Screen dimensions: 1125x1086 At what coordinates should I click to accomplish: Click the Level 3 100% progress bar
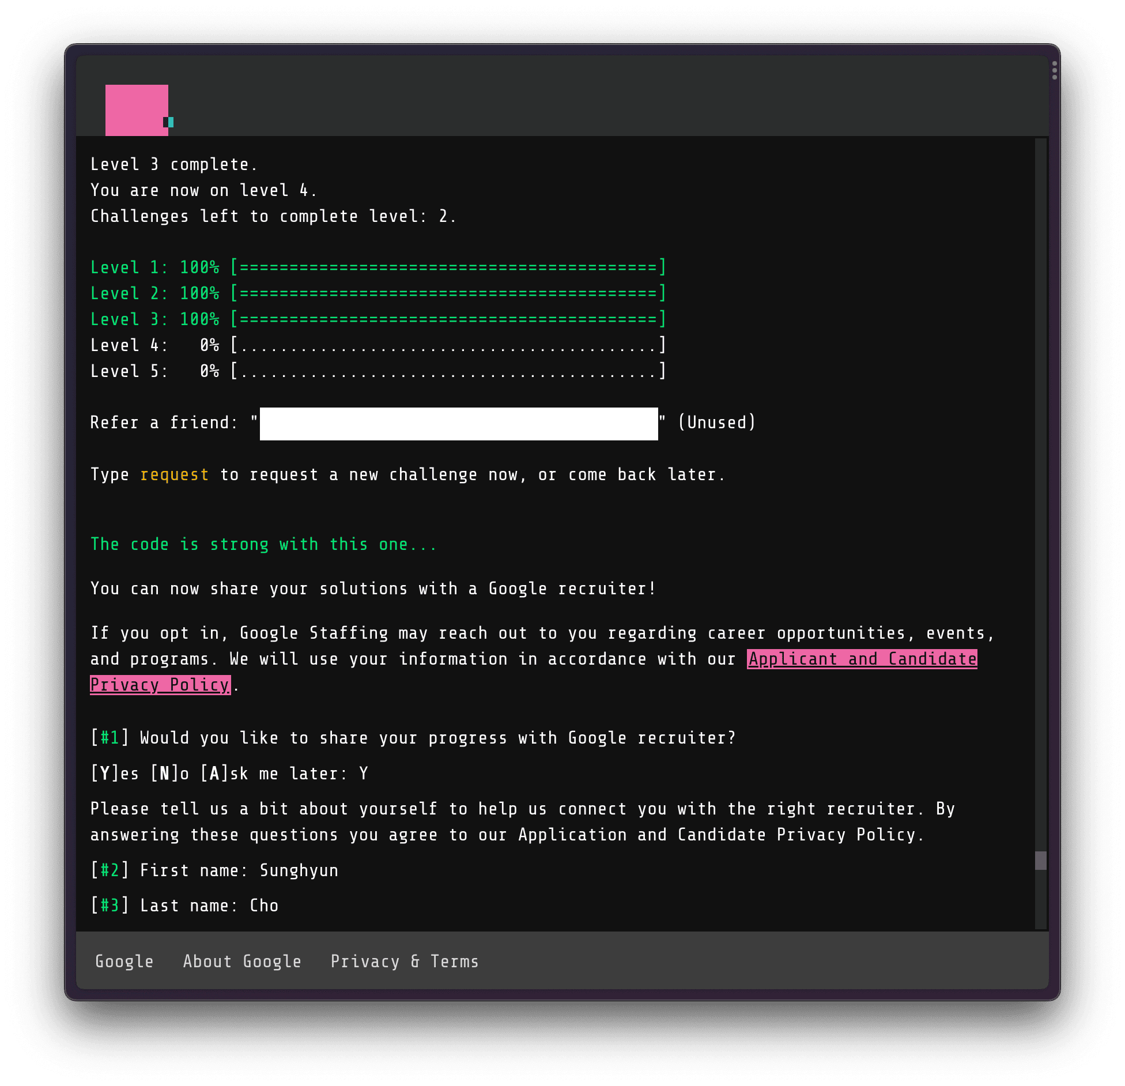click(x=448, y=319)
